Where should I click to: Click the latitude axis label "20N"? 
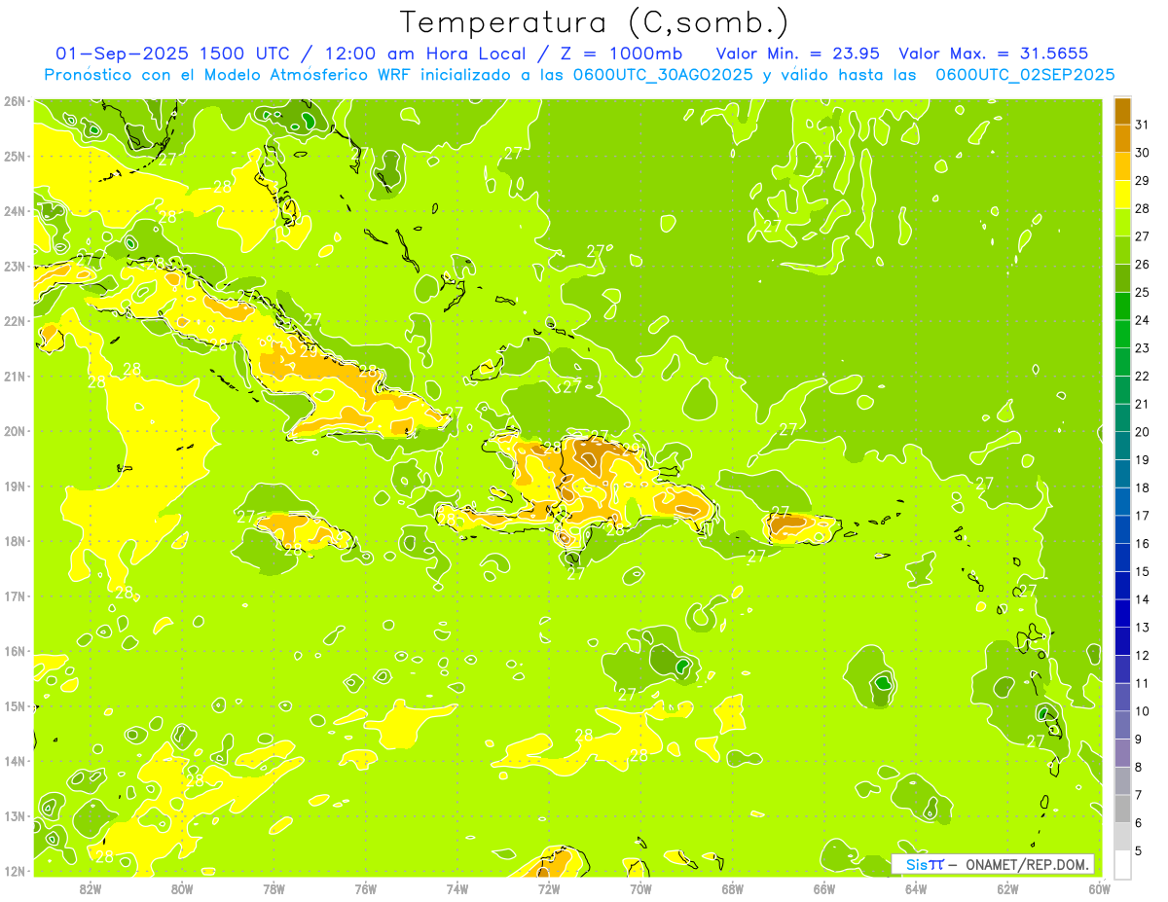point(15,431)
